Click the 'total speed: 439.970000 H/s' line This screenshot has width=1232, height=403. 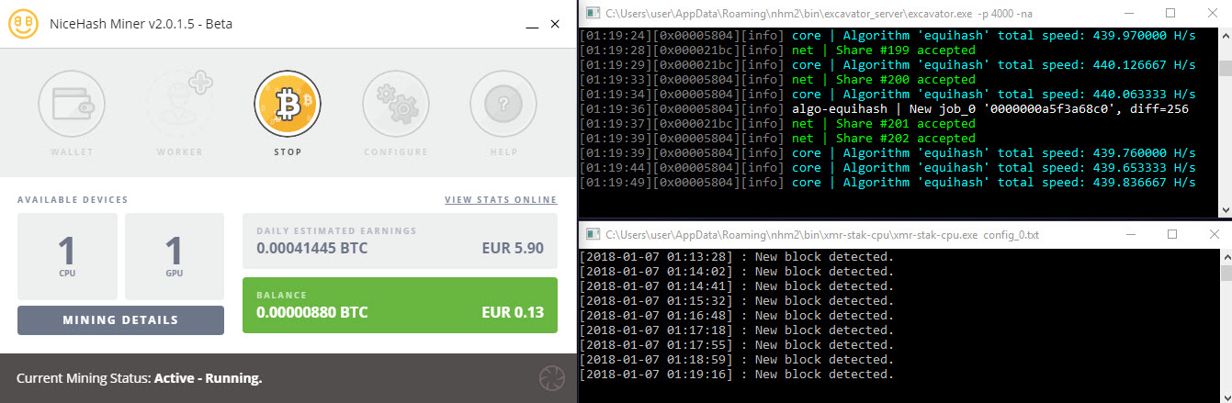tap(887, 36)
